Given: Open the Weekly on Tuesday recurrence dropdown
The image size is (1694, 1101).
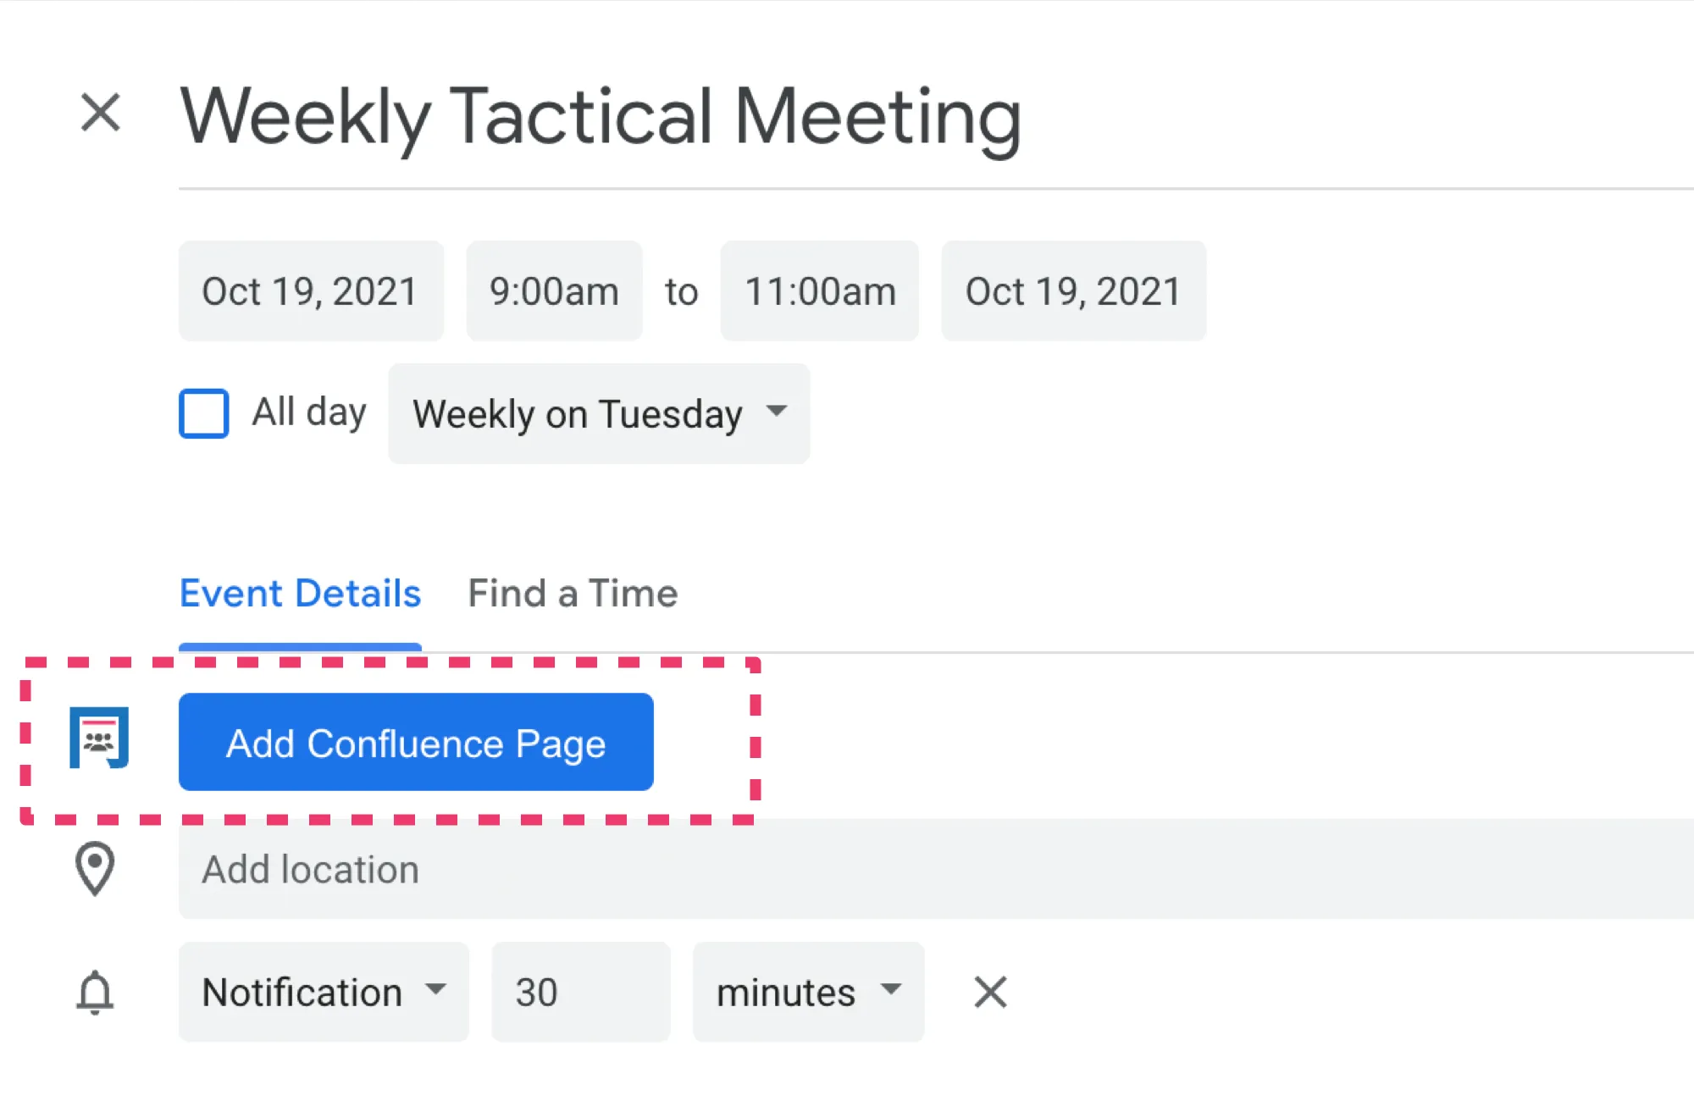Looking at the screenshot, I should 598,414.
